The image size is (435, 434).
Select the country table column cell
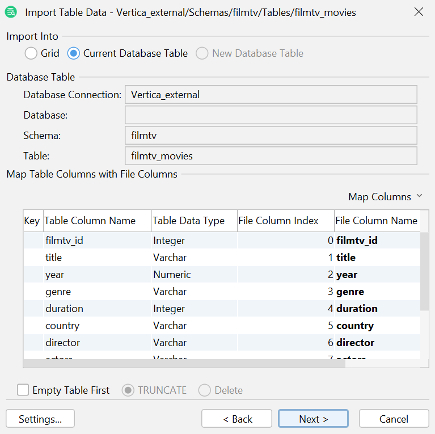[98, 326]
